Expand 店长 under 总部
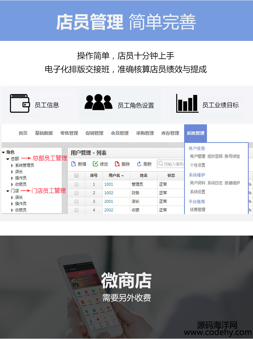Screen dimensions: 253x339 [x=12, y=172]
